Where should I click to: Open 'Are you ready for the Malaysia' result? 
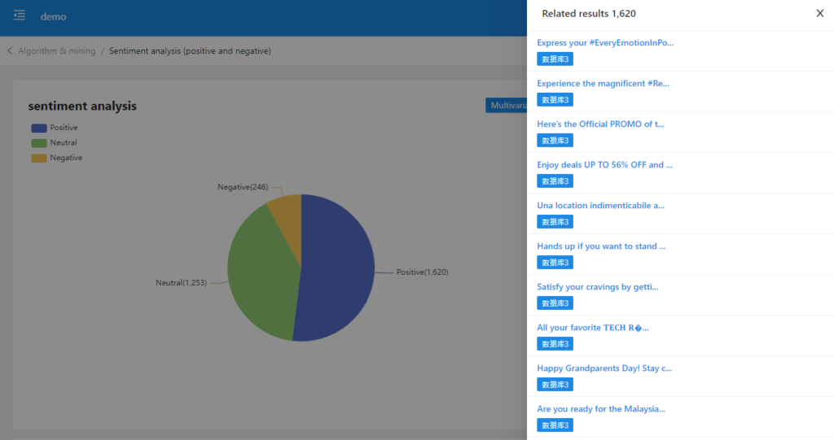pos(601,408)
